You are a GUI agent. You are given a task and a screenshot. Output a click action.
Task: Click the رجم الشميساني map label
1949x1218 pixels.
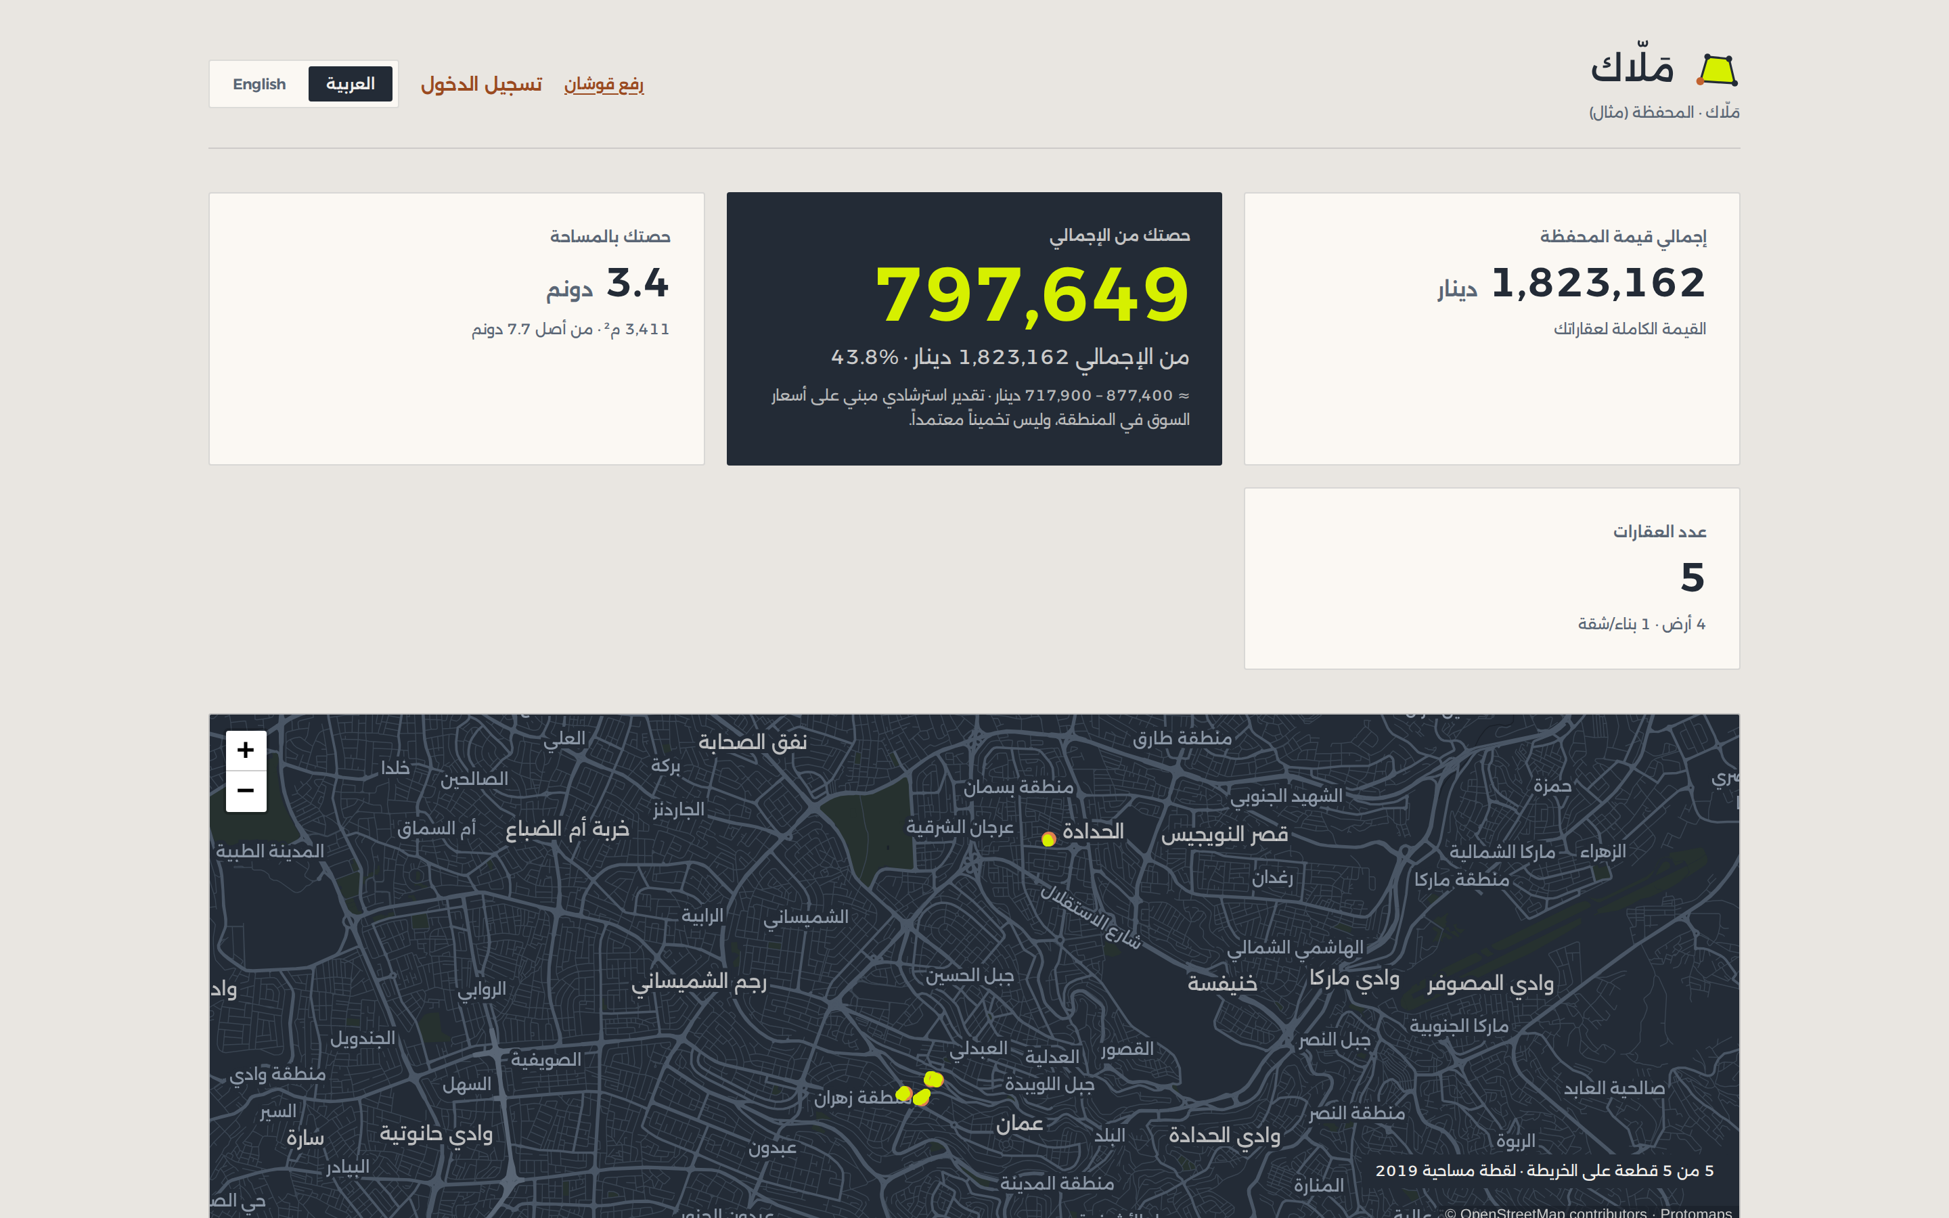point(699,981)
